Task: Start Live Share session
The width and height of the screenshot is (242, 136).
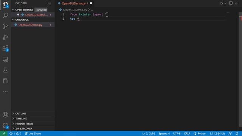Action: point(33,133)
